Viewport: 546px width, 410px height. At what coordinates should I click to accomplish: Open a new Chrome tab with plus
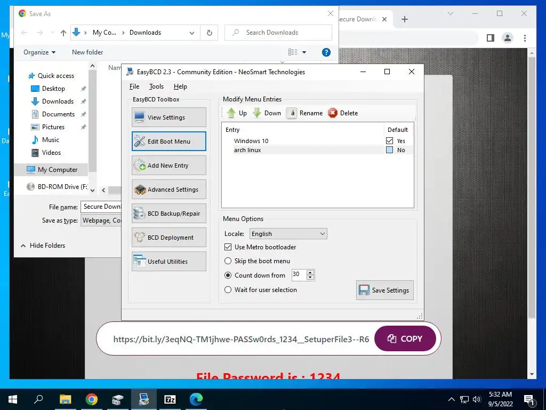[404, 19]
